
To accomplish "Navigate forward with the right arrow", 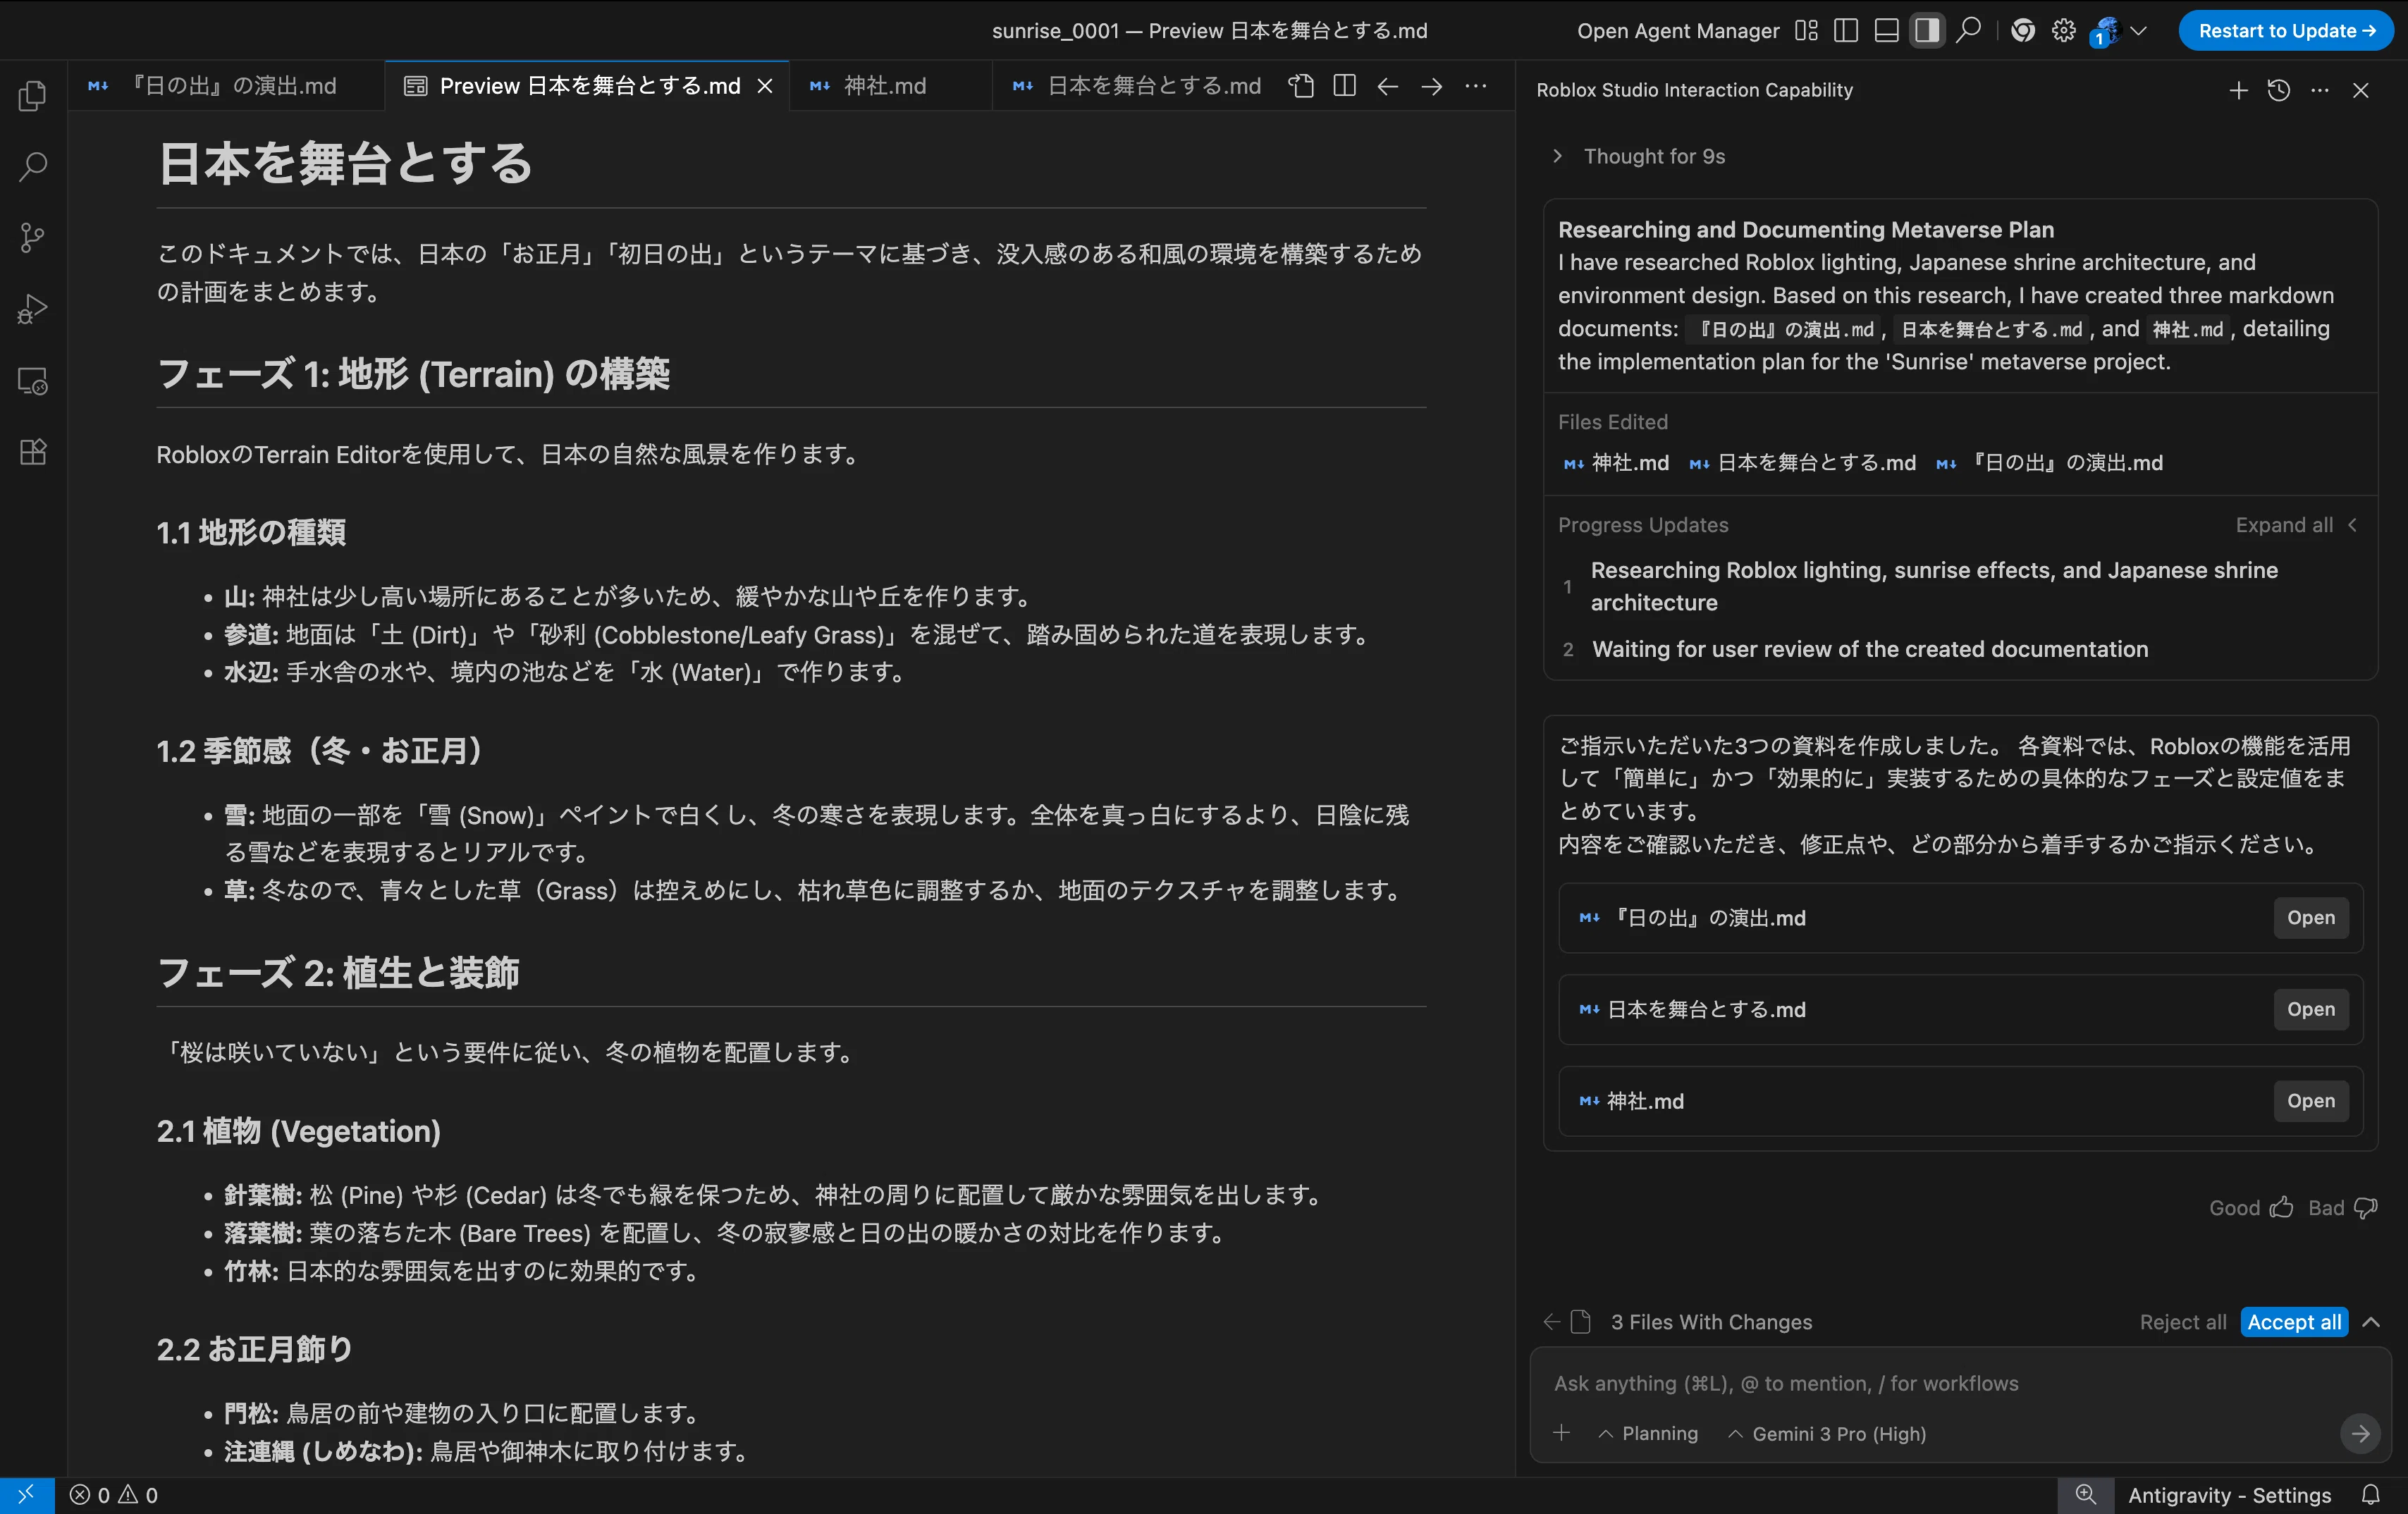I will point(1432,86).
